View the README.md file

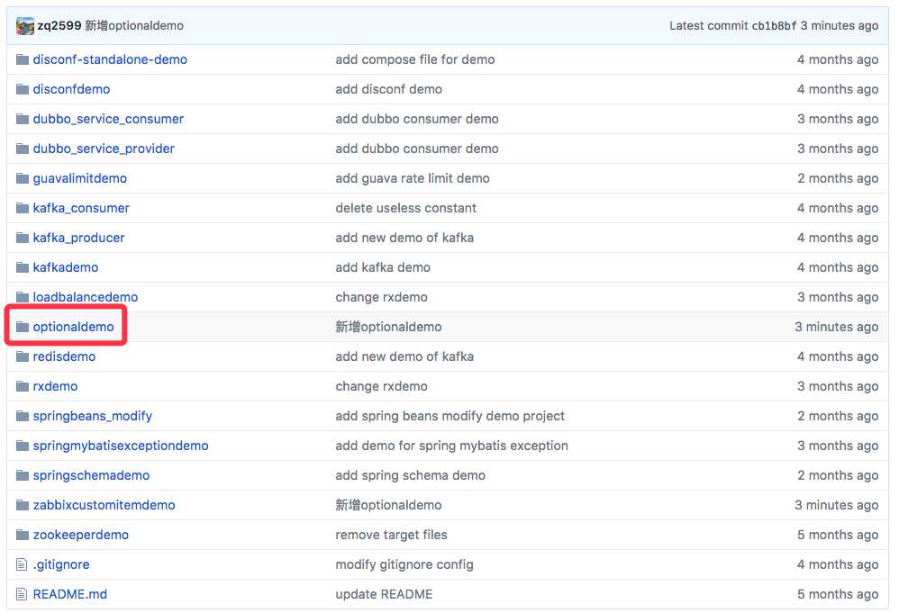pyautogui.click(x=70, y=594)
